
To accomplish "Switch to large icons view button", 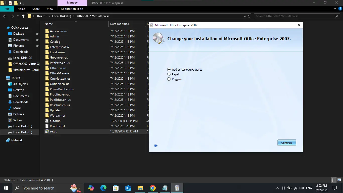I will coord(339,180).
